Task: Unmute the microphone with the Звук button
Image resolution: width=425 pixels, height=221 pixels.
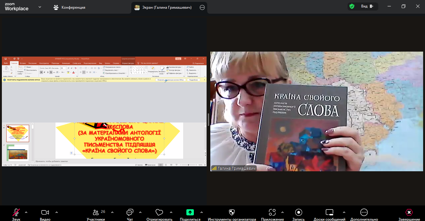Action: pyautogui.click(x=16, y=213)
